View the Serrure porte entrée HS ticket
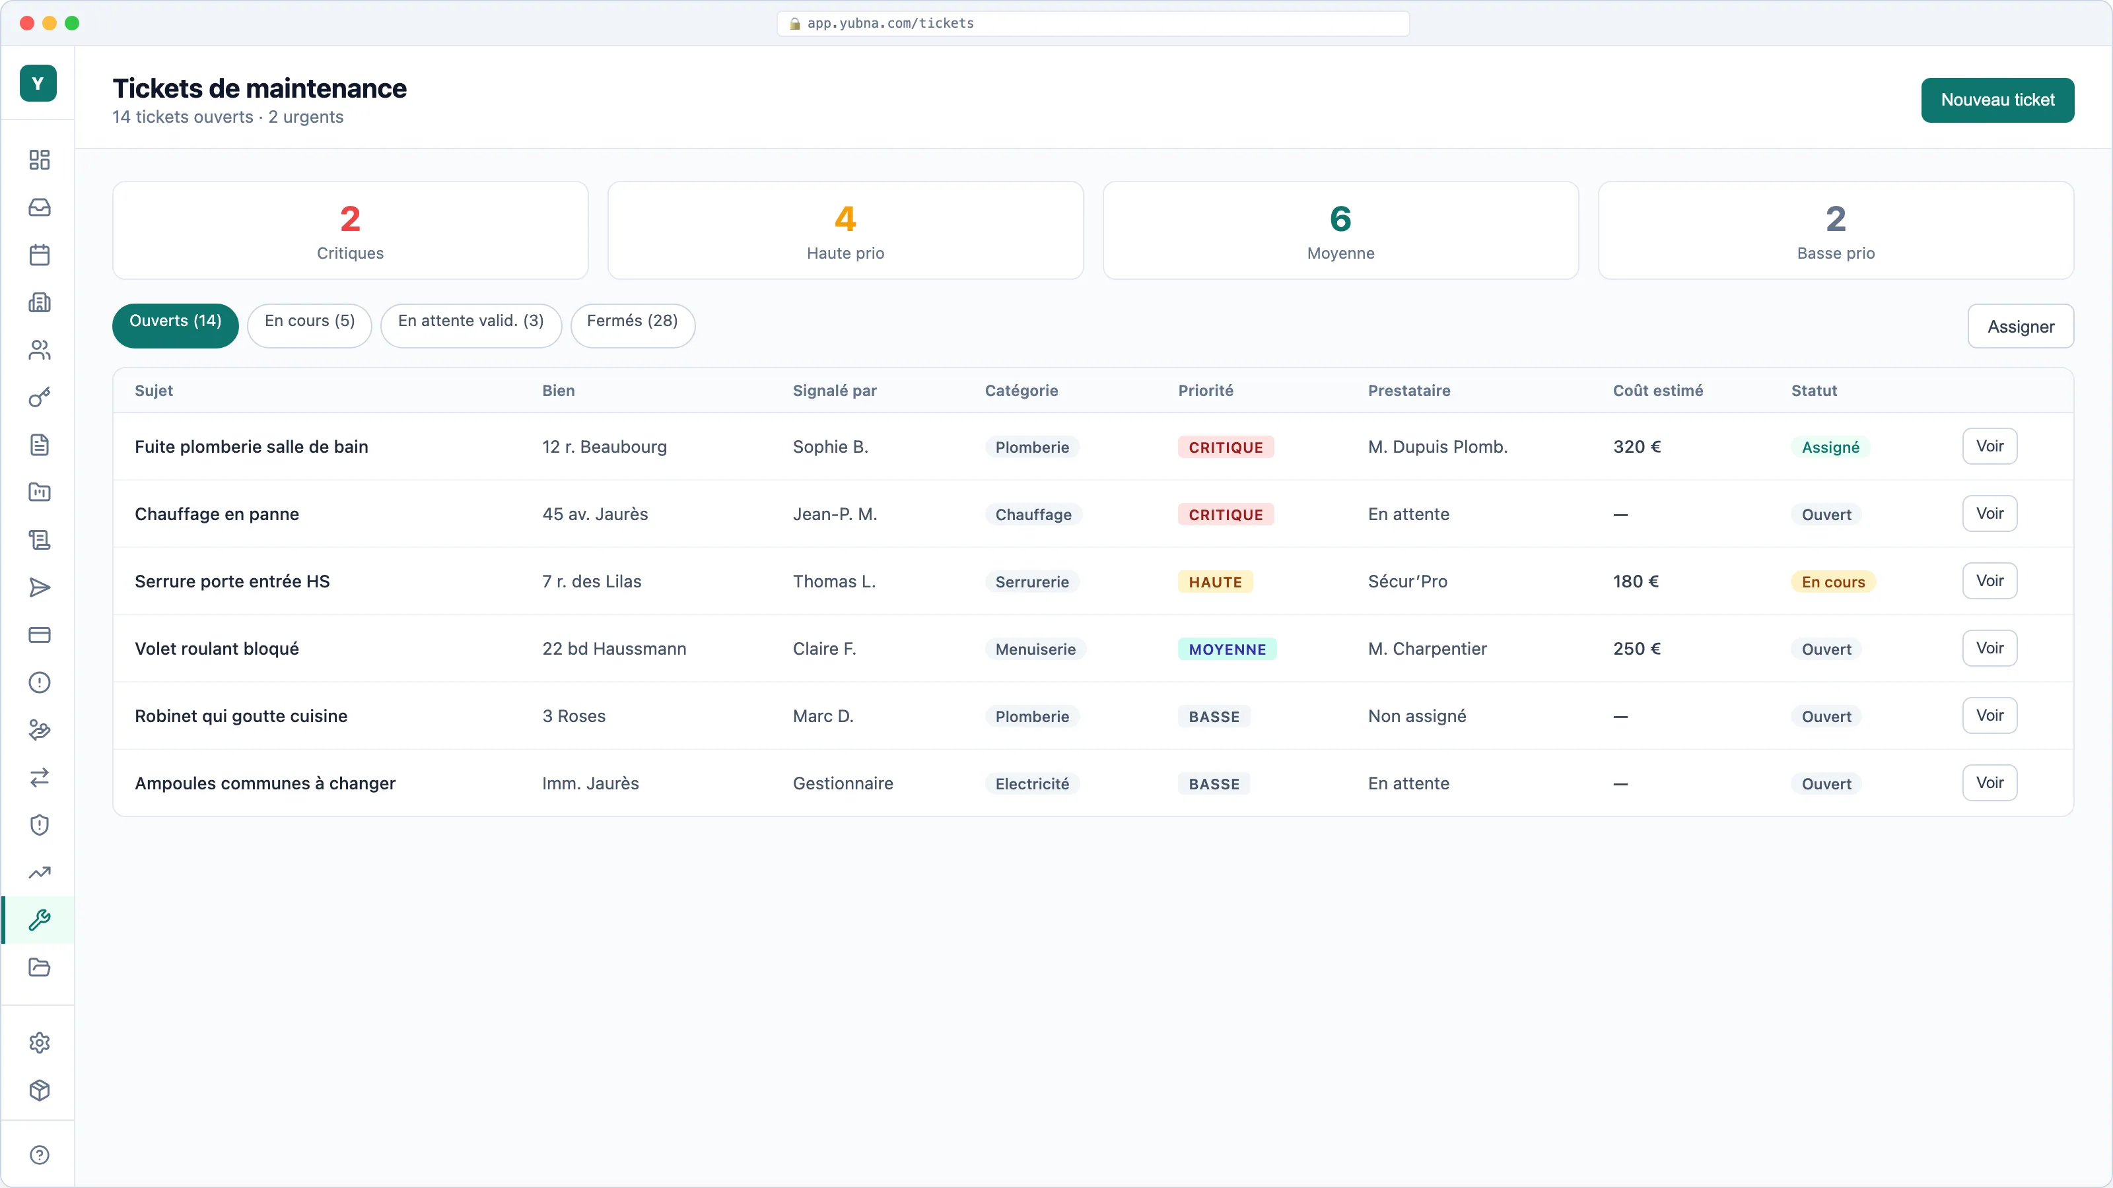Image resolution: width=2113 pixels, height=1188 pixels. 1990,581
